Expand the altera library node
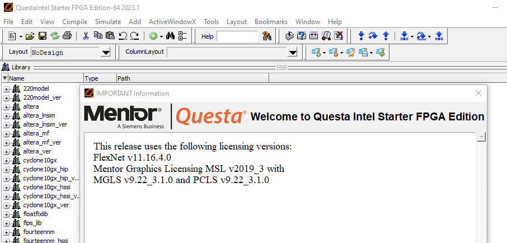This screenshot has width=507, height=243. coord(6,107)
